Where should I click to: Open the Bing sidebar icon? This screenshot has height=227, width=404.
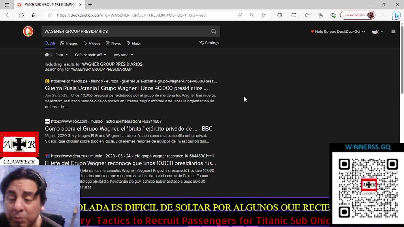tap(396, 15)
